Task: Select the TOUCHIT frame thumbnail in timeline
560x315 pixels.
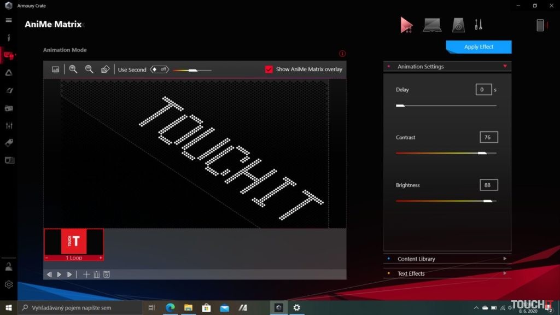Action: click(73, 242)
